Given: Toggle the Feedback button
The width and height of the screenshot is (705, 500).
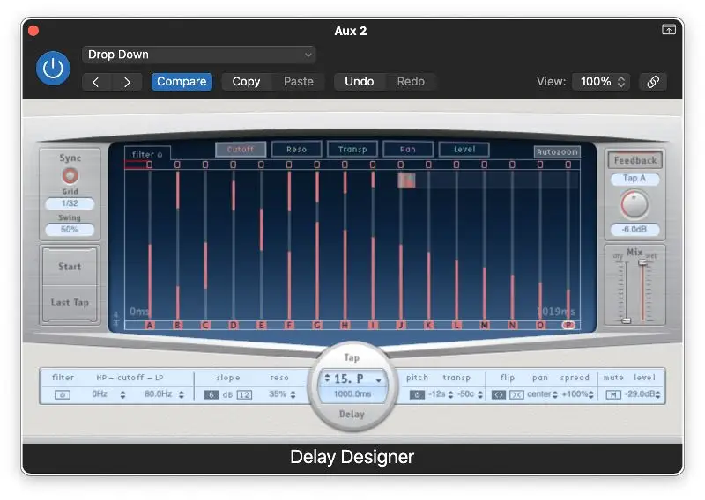Looking at the screenshot, I should pyautogui.click(x=634, y=161).
